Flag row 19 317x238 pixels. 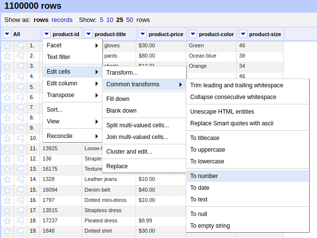click(x=20, y=231)
